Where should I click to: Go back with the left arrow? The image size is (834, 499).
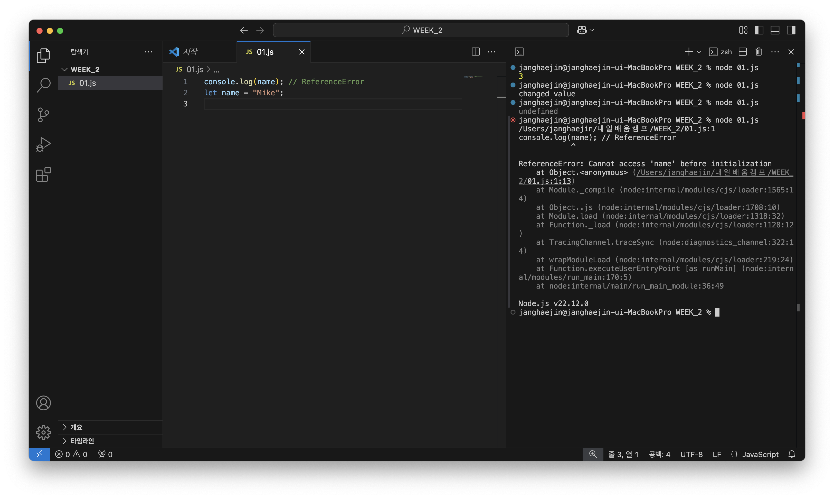pyautogui.click(x=244, y=30)
